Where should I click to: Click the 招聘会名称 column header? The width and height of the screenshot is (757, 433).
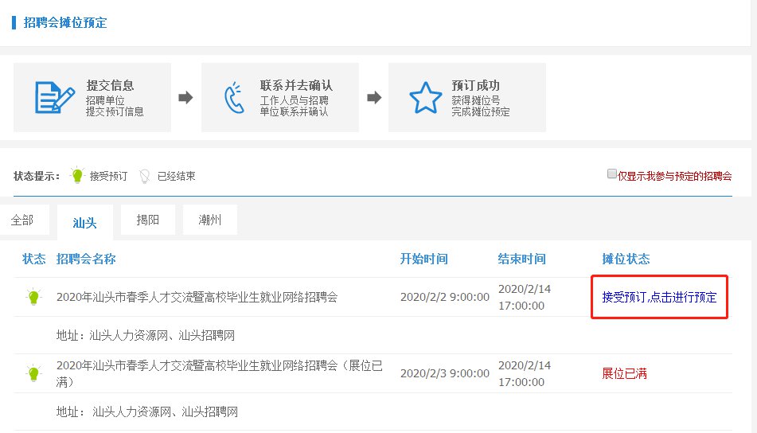click(x=86, y=259)
